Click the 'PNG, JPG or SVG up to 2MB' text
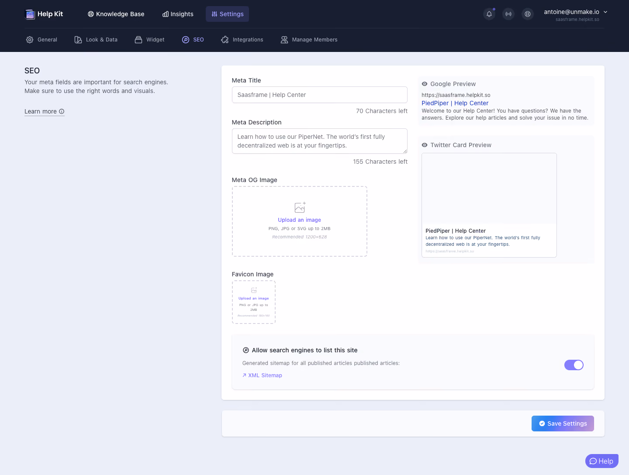629x475 pixels. [x=300, y=229]
